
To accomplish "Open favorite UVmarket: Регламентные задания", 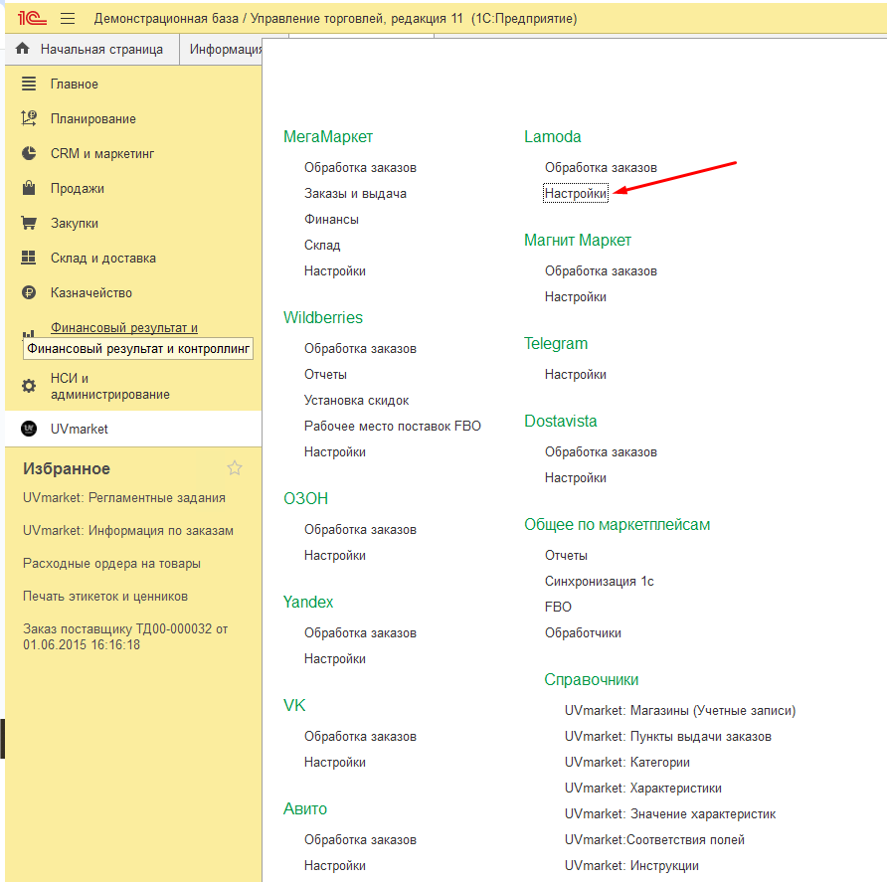I will [124, 498].
